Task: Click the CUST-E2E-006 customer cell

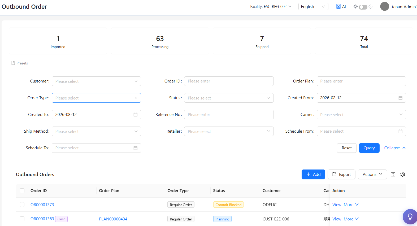Action: tap(276, 219)
